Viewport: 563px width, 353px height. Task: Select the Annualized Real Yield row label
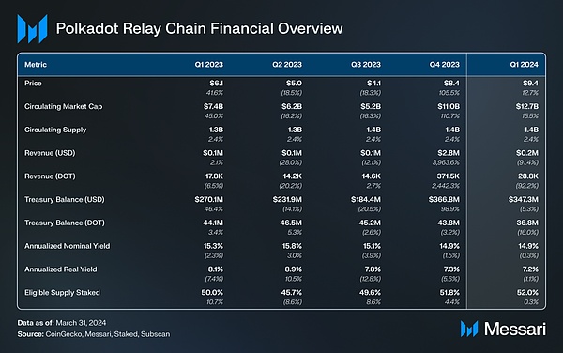tap(61, 269)
